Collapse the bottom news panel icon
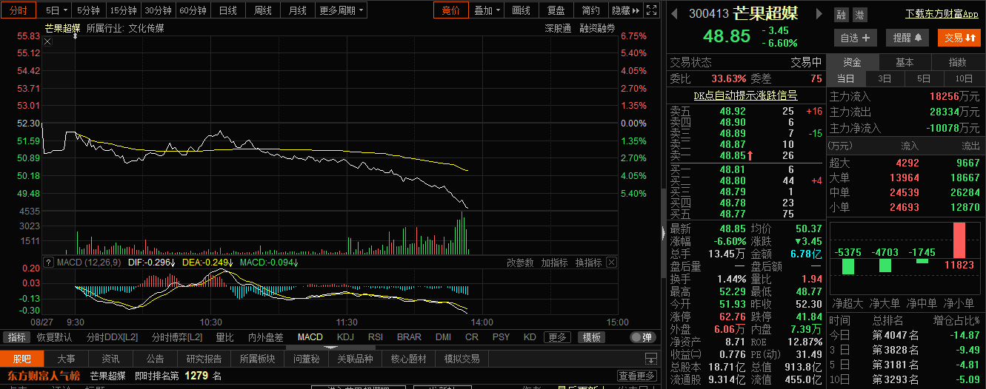Screen dimensions: 986x389 (651, 359)
